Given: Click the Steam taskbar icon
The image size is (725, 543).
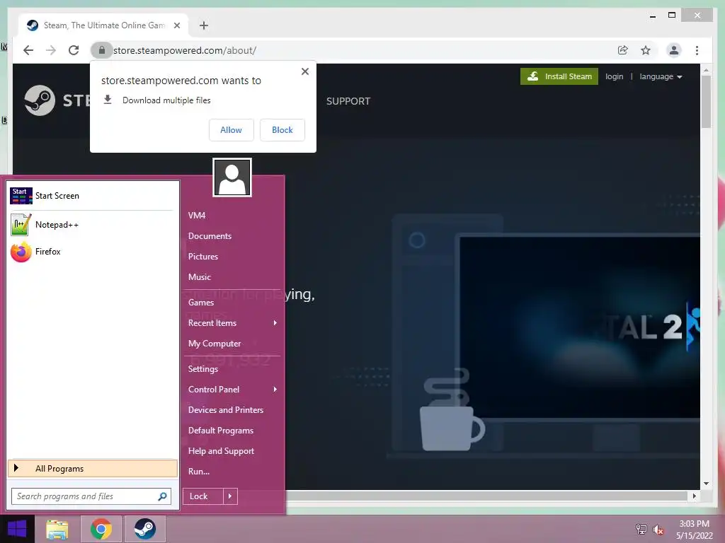Looking at the screenshot, I should click(x=144, y=529).
